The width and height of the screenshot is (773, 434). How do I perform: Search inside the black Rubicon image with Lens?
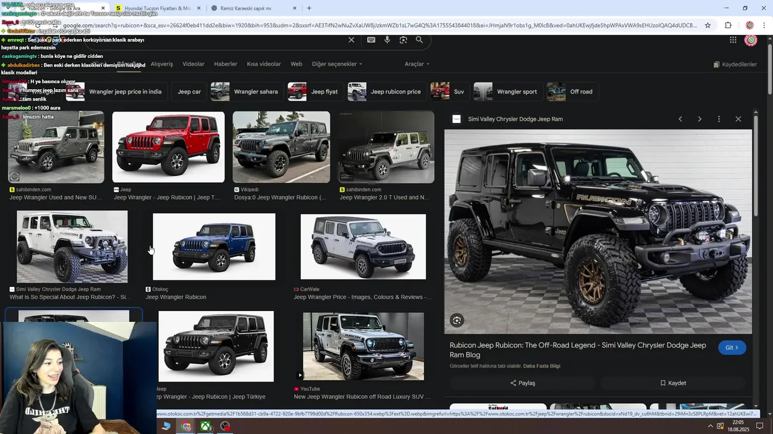pos(457,321)
